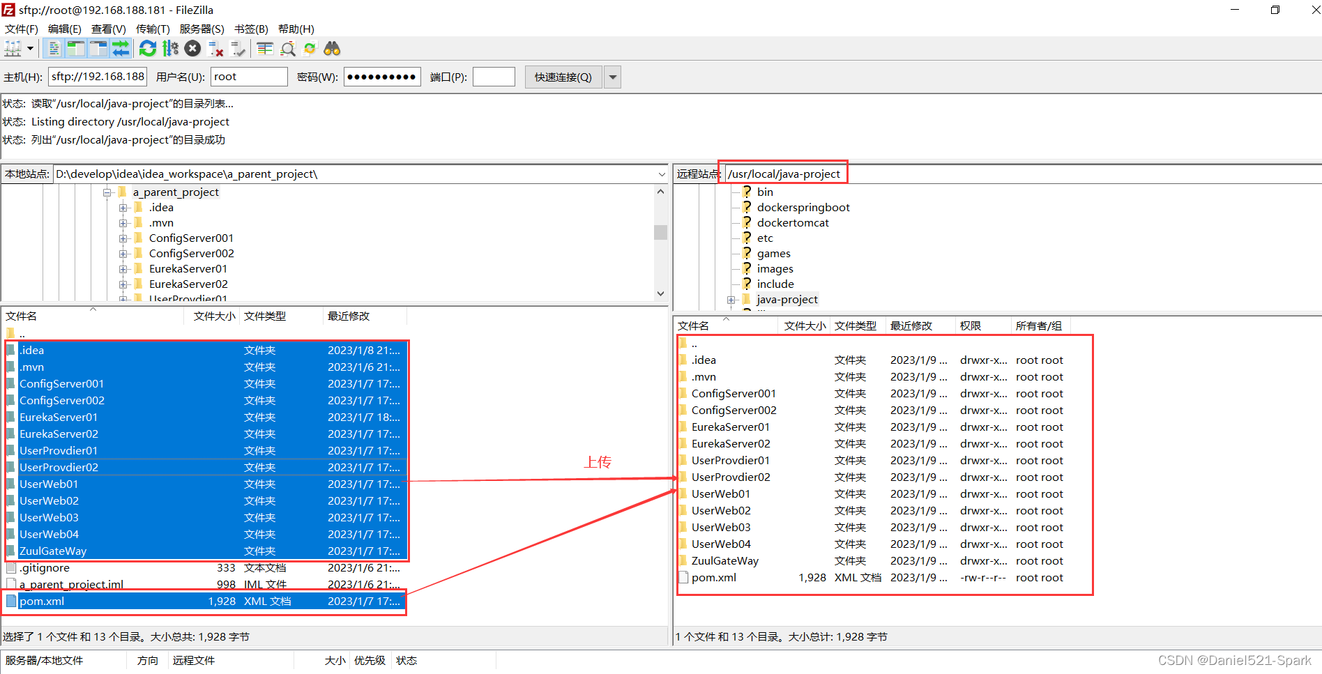Cancel the current operation
Viewport: 1322px width, 674px height.
(193, 49)
